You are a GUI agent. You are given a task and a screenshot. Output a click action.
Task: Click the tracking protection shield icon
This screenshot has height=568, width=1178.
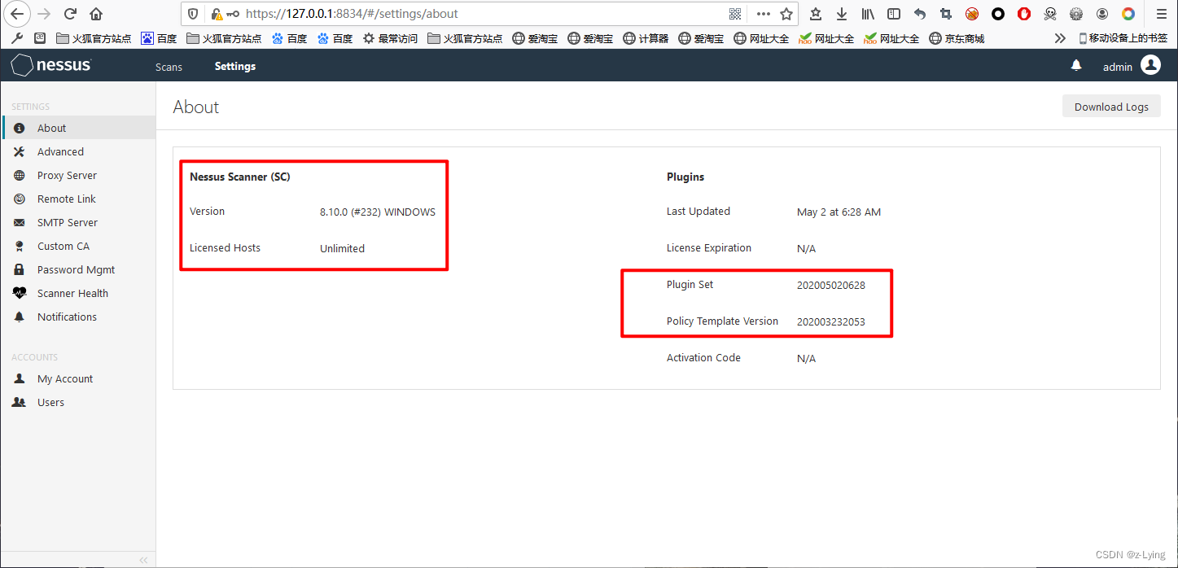pyautogui.click(x=193, y=14)
